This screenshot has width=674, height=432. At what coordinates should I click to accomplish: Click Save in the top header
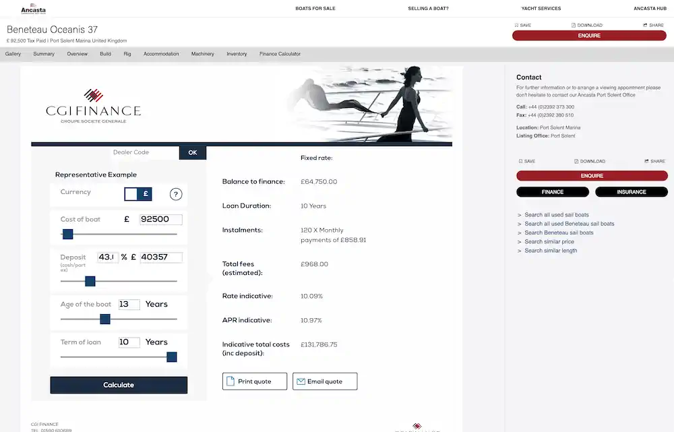click(x=523, y=26)
